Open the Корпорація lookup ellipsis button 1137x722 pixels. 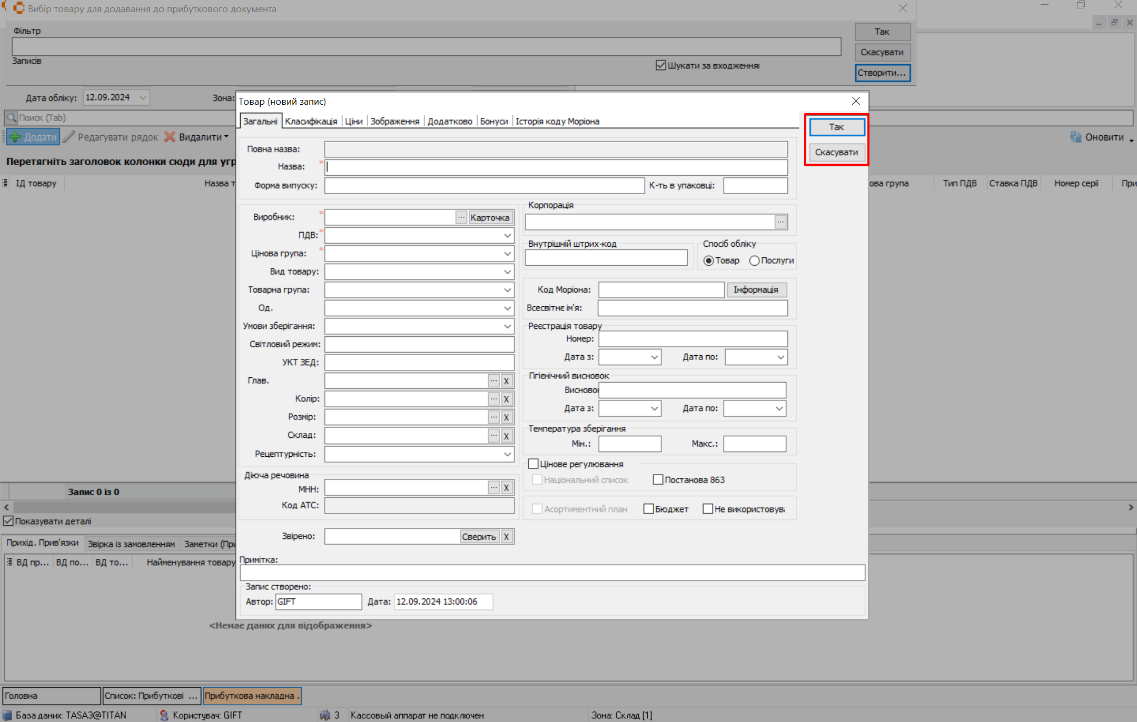(x=780, y=222)
